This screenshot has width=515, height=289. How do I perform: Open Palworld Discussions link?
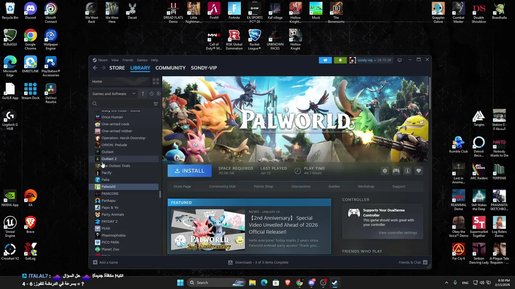click(301, 186)
